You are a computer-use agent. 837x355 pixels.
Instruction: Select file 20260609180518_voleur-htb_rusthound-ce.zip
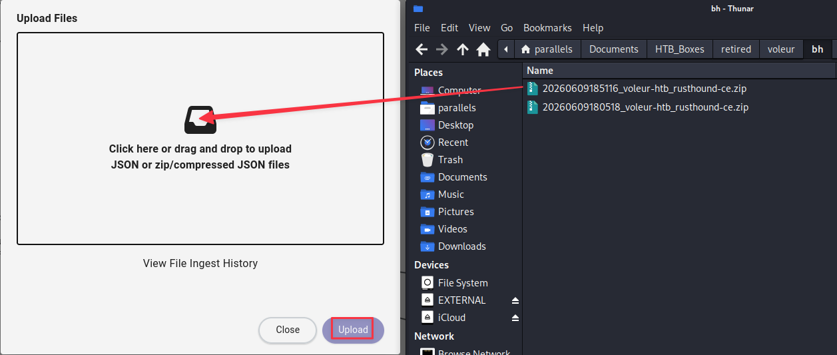pos(645,107)
